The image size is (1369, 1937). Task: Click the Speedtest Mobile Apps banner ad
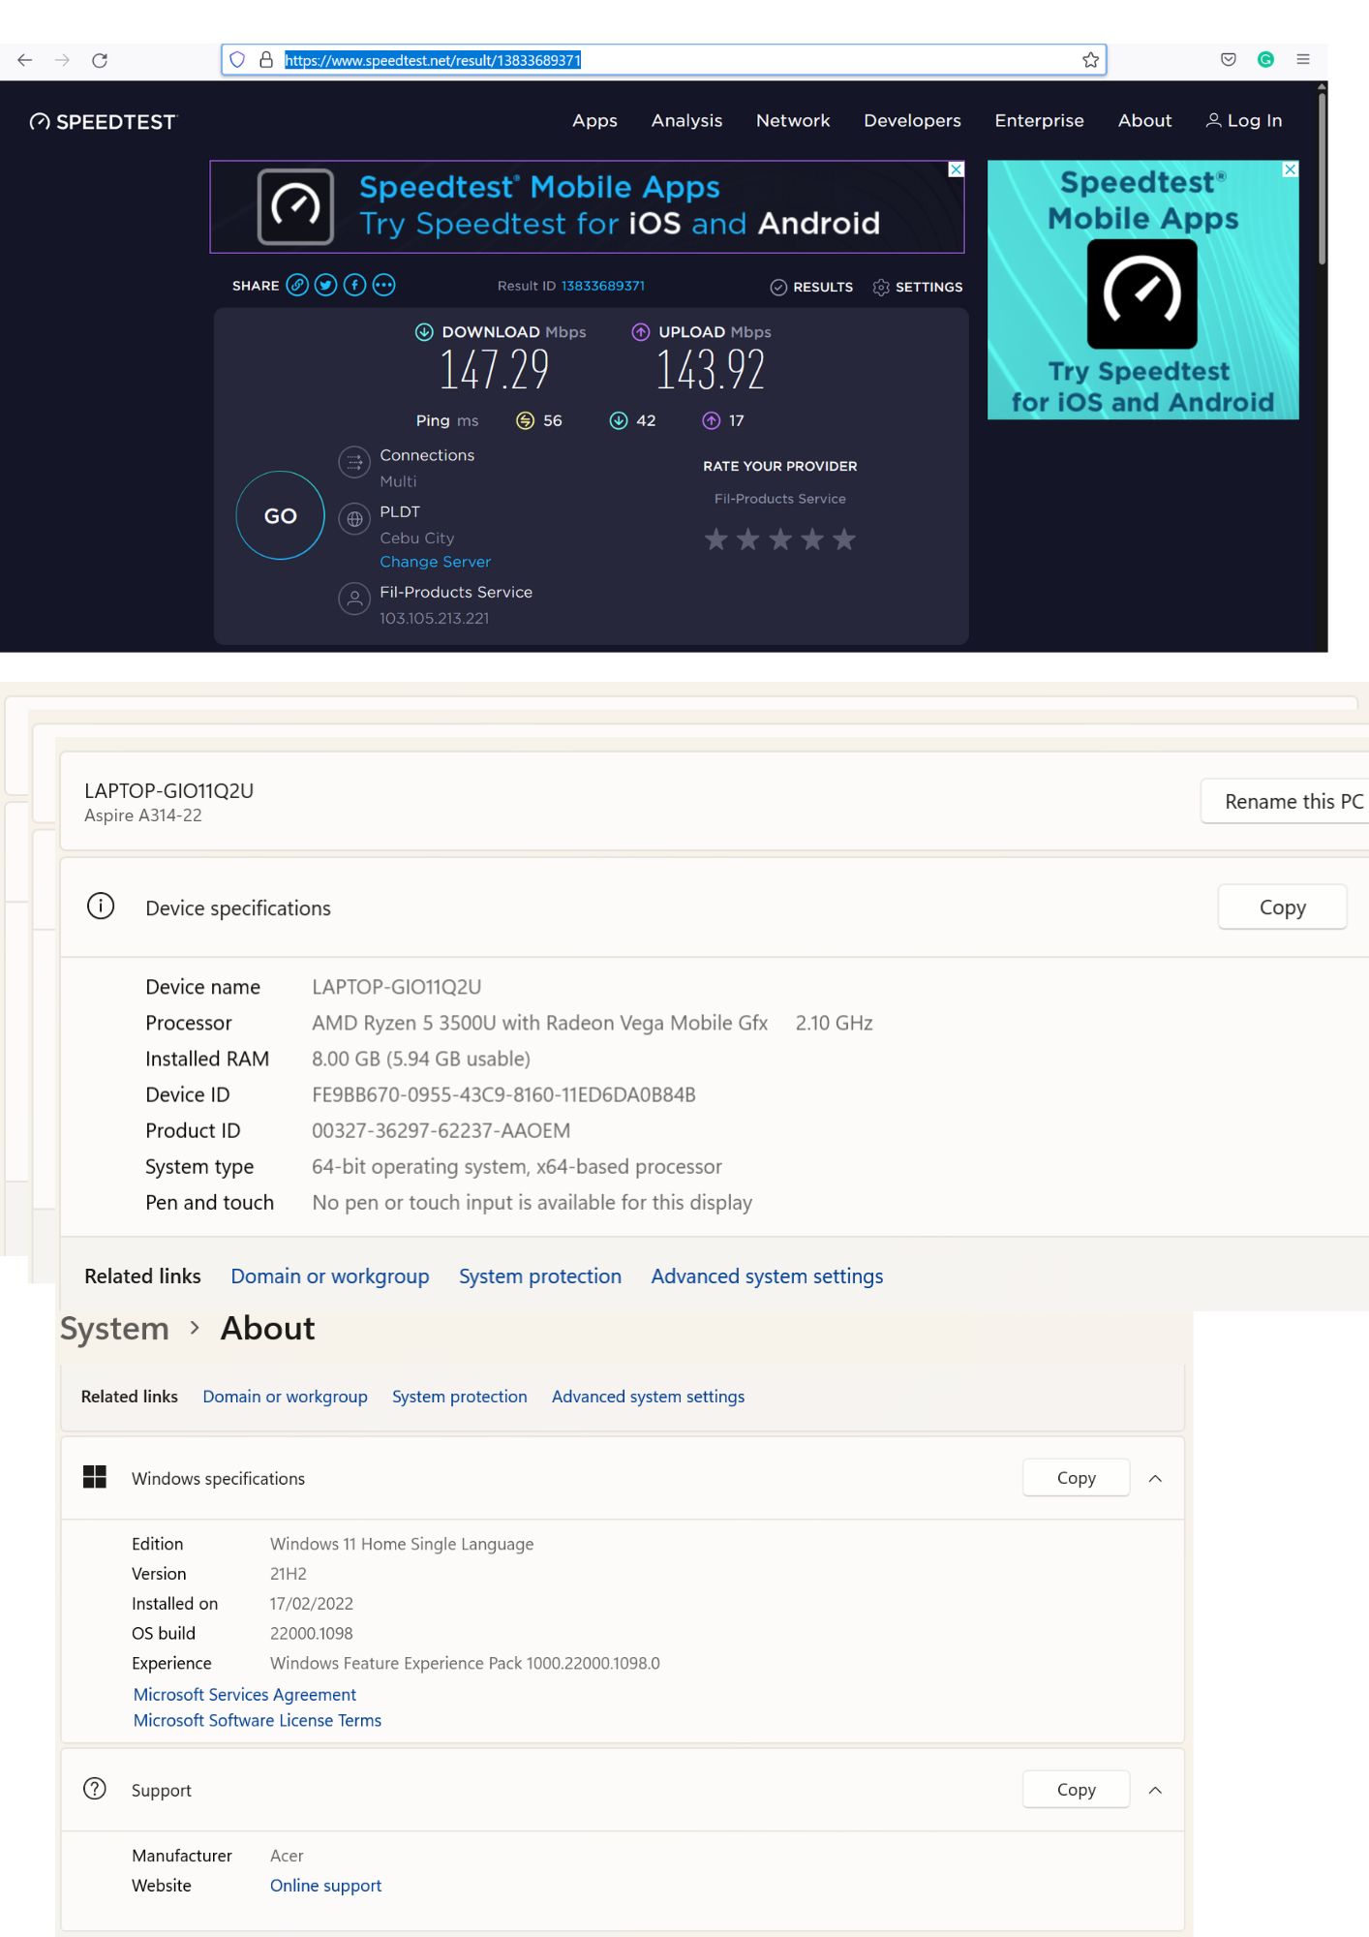(588, 207)
